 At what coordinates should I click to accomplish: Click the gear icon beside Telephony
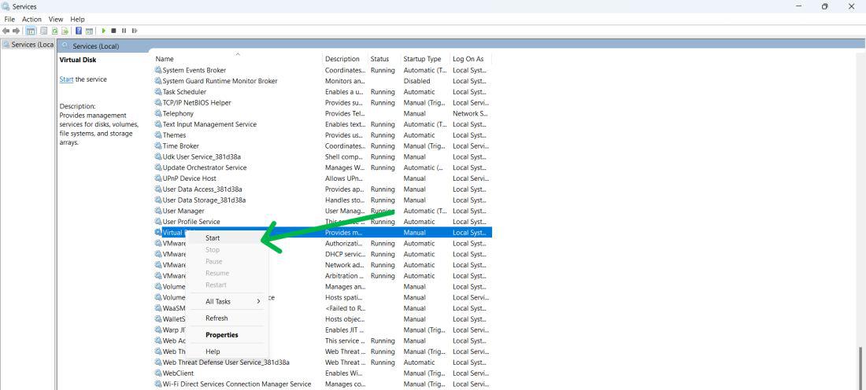pyautogui.click(x=158, y=114)
